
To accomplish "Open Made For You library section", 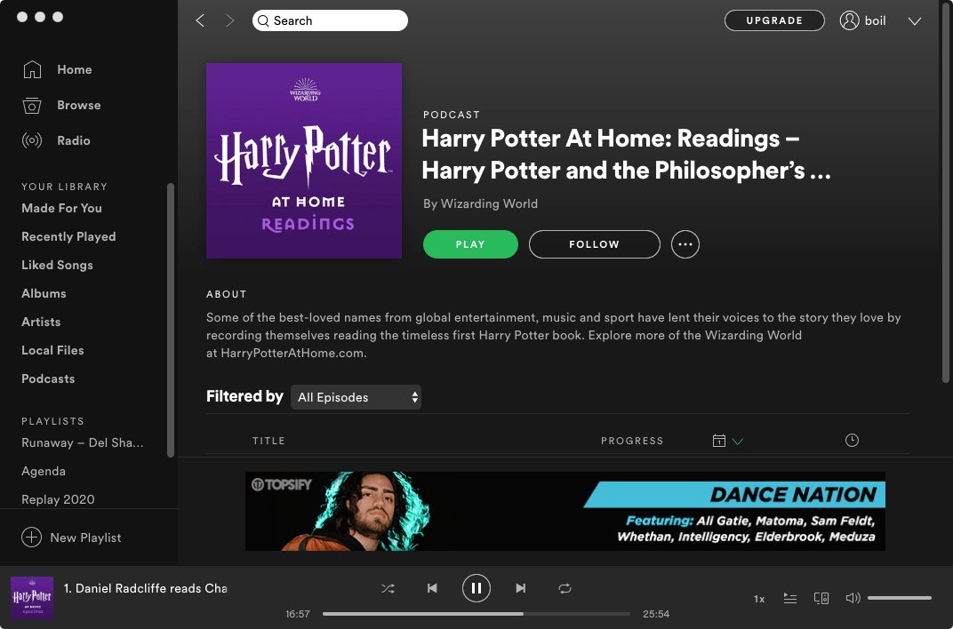I will click(x=61, y=208).
